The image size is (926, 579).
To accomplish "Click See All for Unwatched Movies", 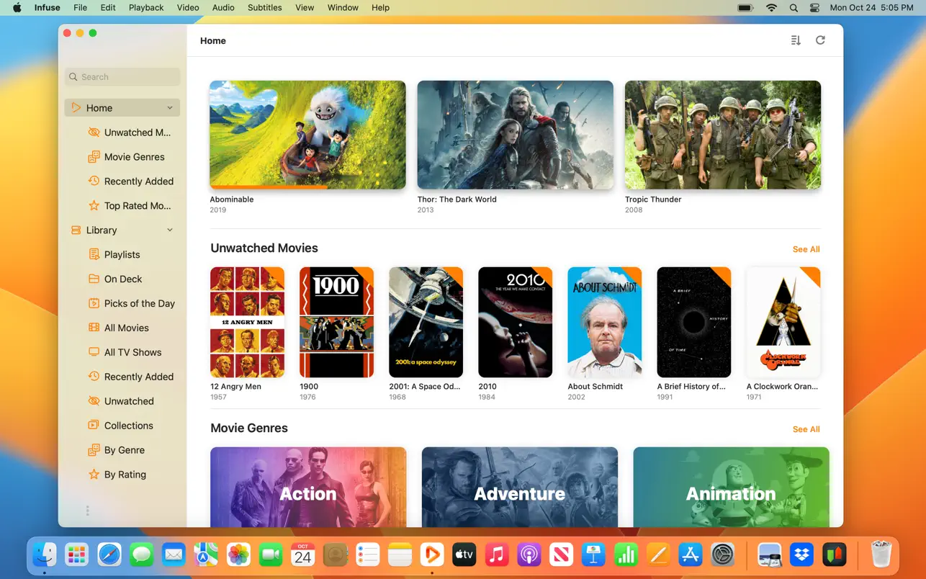I will [x=805, y=249].
